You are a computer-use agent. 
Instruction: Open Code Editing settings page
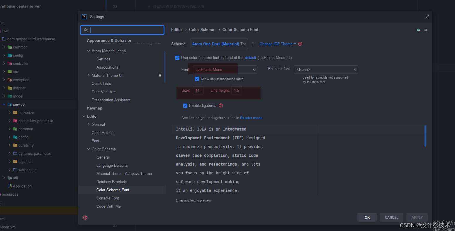tap(103, 133)
